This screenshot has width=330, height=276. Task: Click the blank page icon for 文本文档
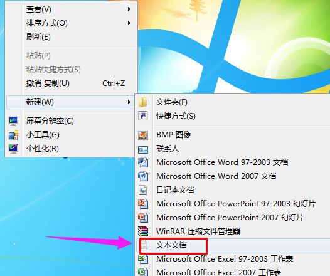pos(144,245)
